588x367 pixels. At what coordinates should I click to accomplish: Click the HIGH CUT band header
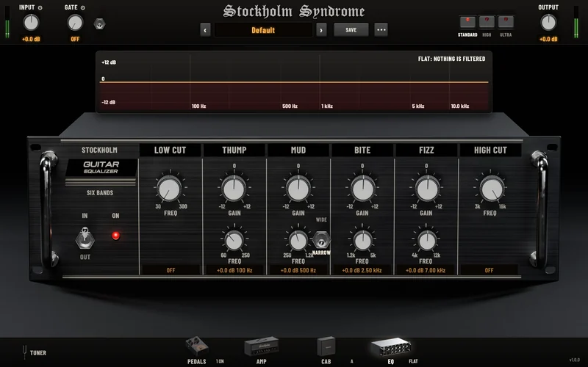pyautogui.click(x=490, y=150)
